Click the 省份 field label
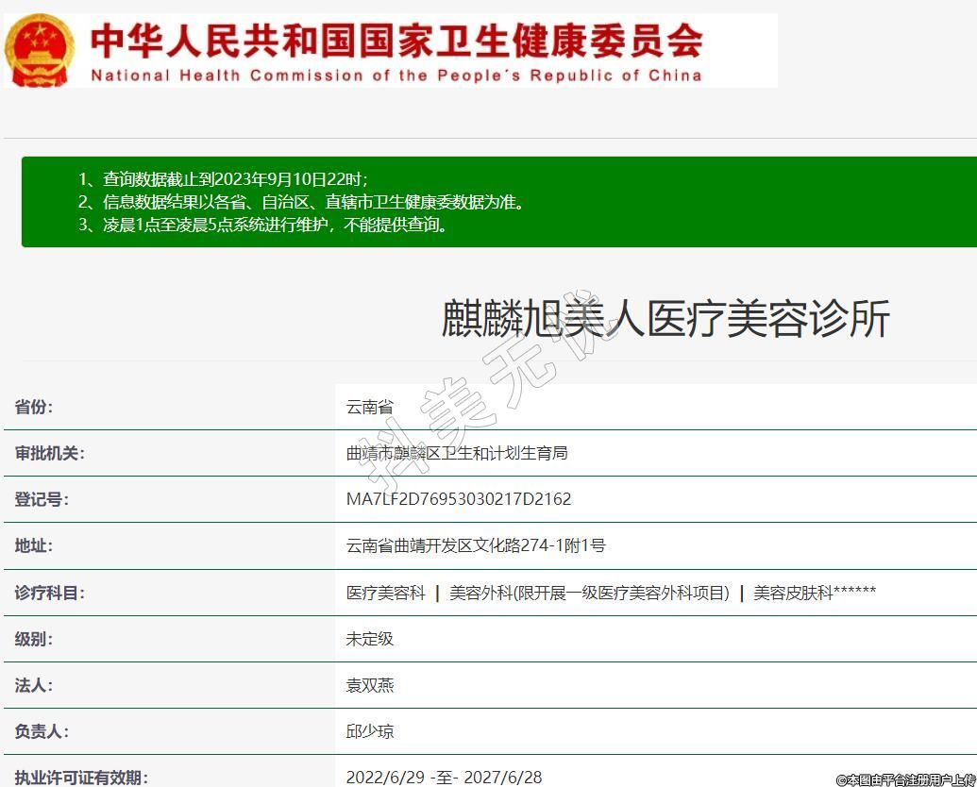The height and width of the screenshot is (787, 977). pyautogui.click(x=34, y=407)
